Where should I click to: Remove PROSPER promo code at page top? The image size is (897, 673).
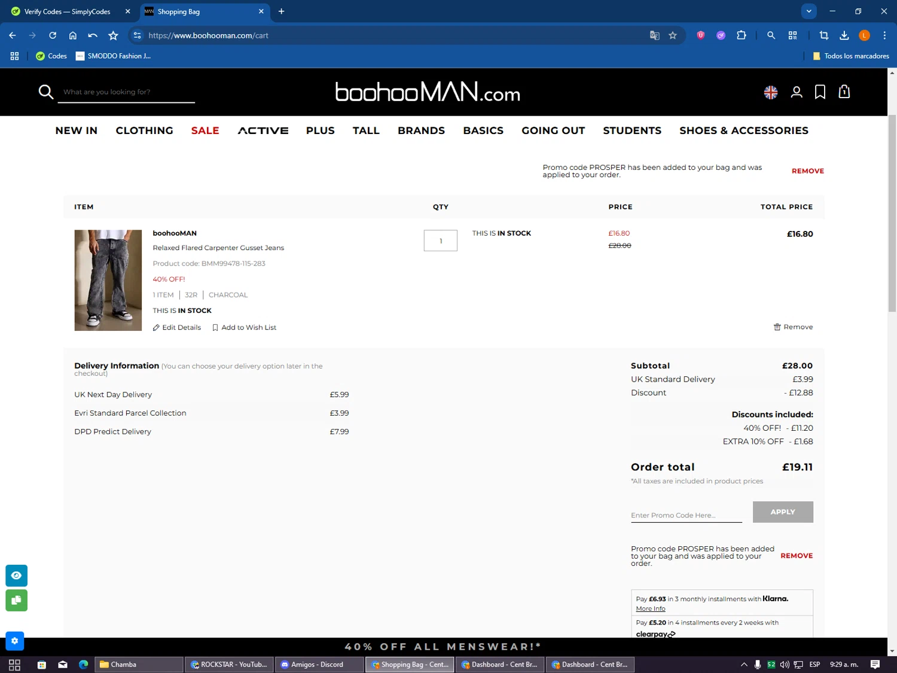pos(808,171)
